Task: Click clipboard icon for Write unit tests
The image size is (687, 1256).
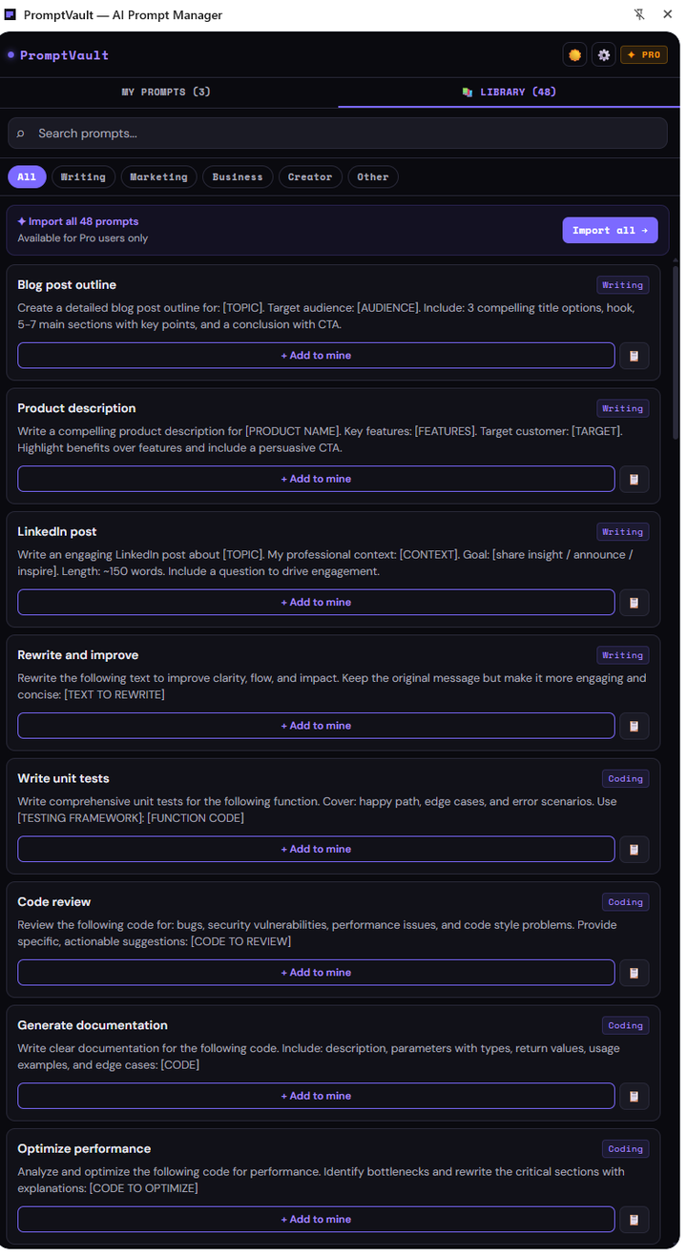Action: [634, 849]
